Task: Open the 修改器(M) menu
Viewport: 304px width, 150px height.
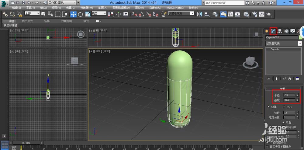Action: pos(87,8)
